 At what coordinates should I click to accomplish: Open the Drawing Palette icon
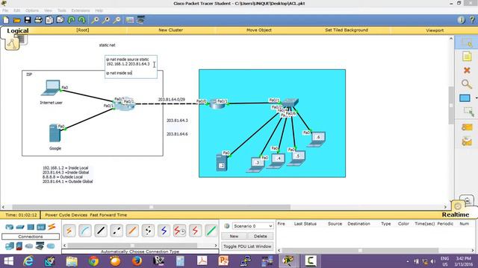click(x=129, y=20)
